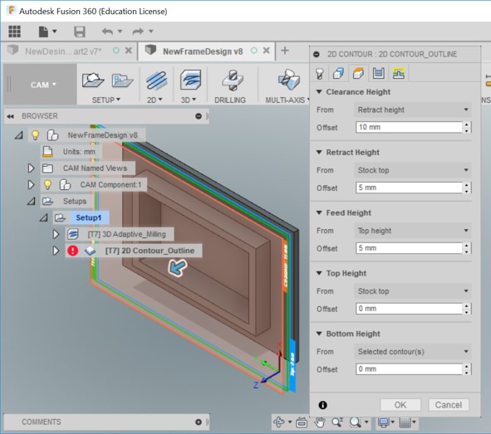Image resolution: width=491 pixels, height=434 pixels.
Task: Expand the 2D Contour_Outline operation
Action: (x=56, y=251)
